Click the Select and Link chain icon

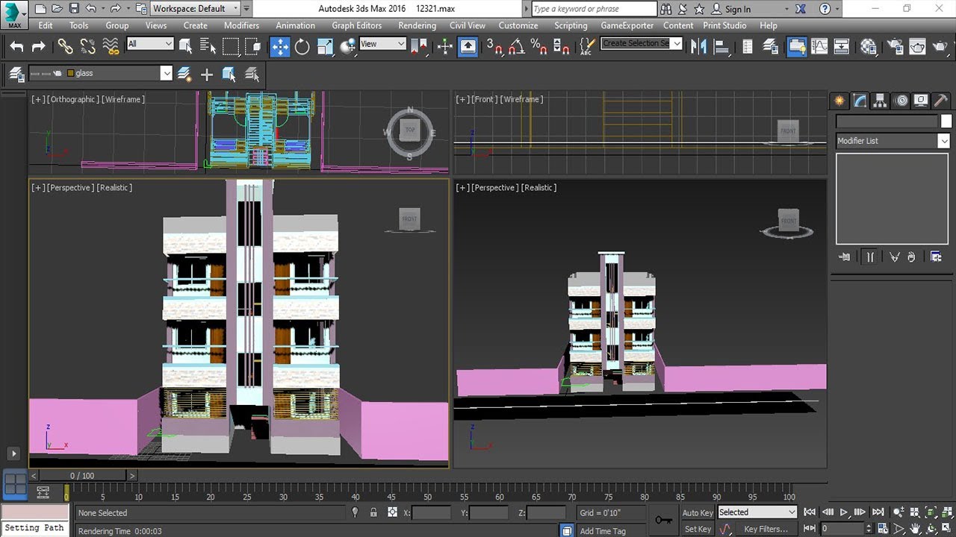tap(65, 46)
